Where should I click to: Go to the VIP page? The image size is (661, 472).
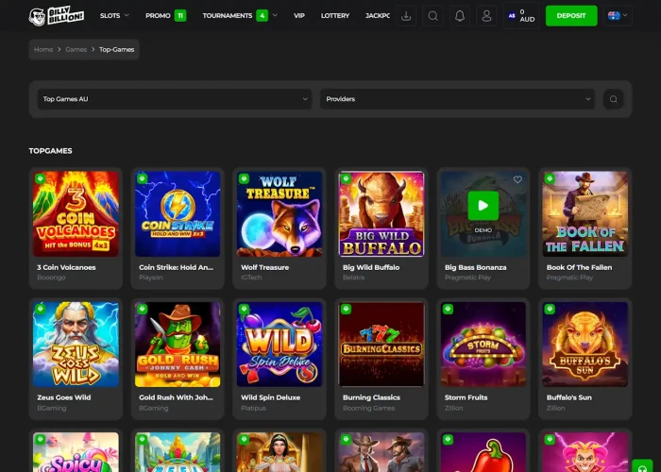click(299, 16)
